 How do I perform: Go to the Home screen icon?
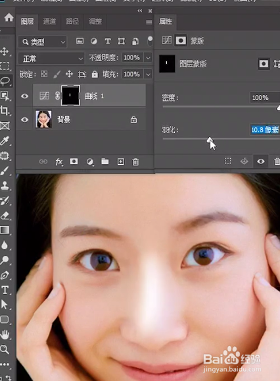pos(9,18)
